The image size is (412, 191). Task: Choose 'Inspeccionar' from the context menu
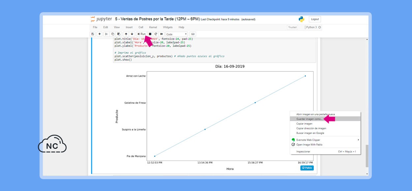[x=325, y=151]
